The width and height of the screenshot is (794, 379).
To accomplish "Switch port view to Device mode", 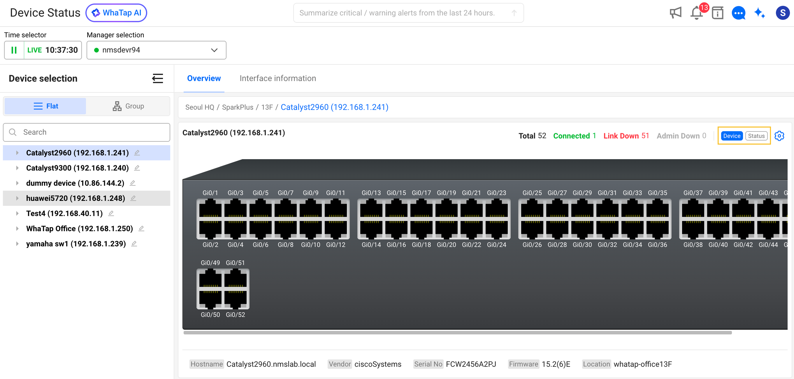I will click(x=731, y=136).
